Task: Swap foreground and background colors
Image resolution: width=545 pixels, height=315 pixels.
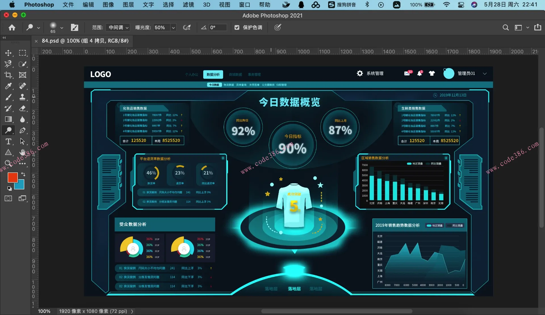Action: coord(23,174)
